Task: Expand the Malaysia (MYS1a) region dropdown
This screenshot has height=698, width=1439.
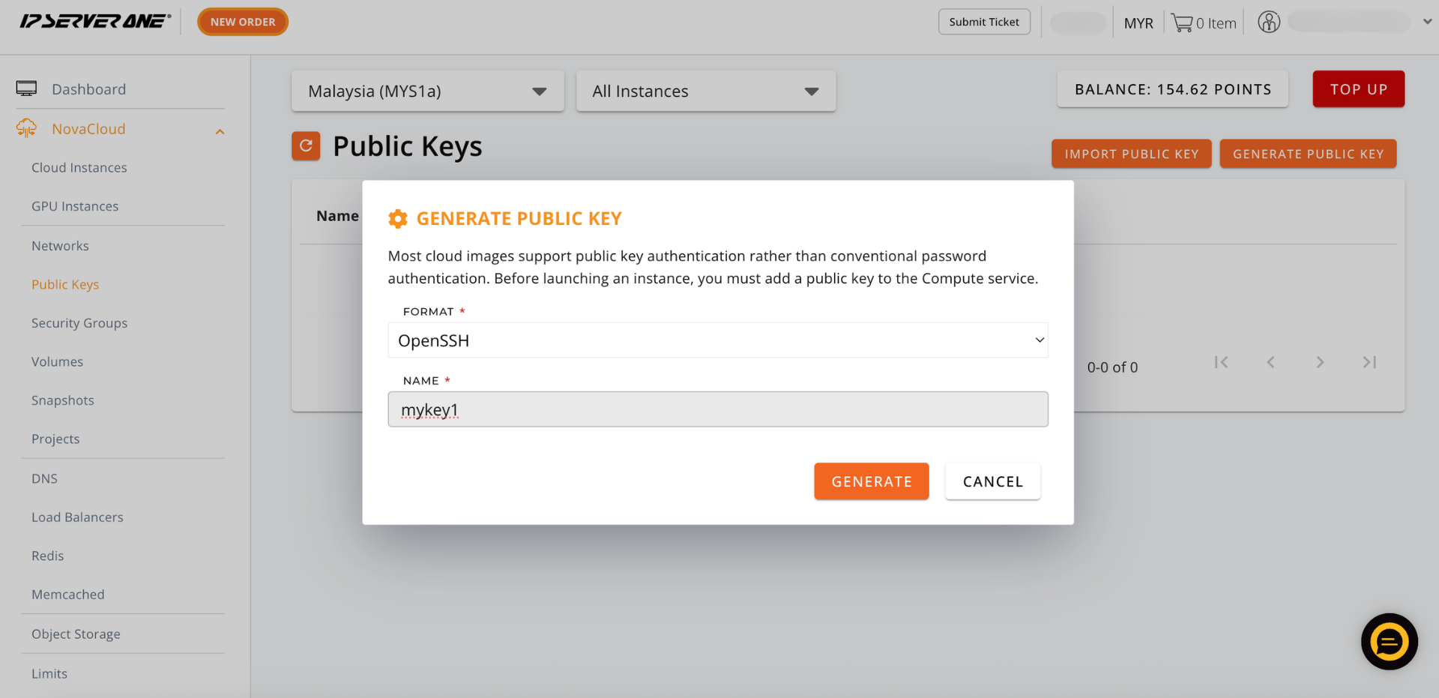Action: point(428,91)
